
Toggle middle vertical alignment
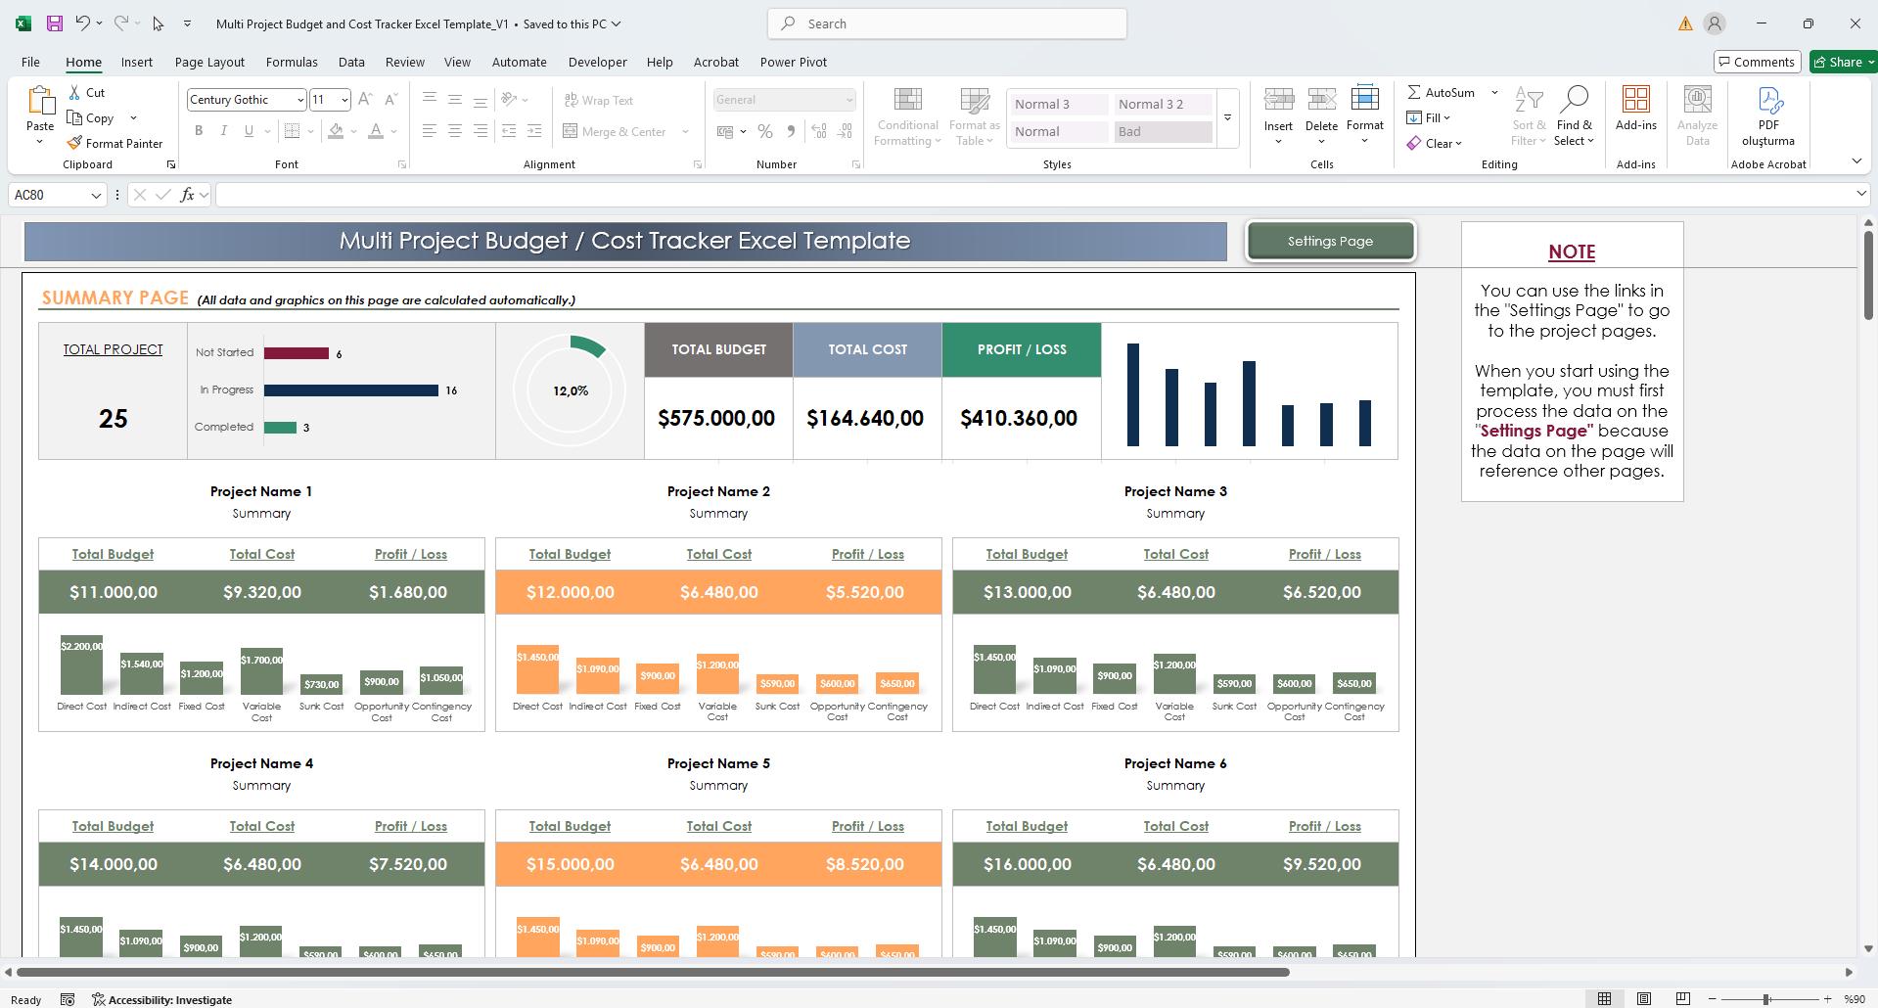tap(454, 100)
